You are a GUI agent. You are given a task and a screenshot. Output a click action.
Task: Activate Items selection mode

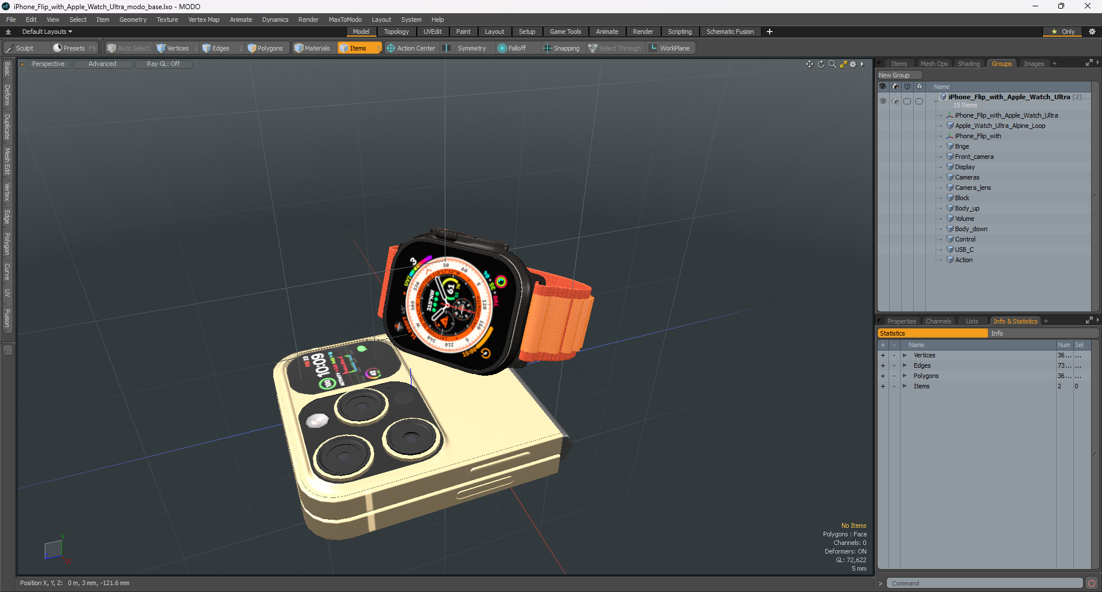tap(359, 48)
